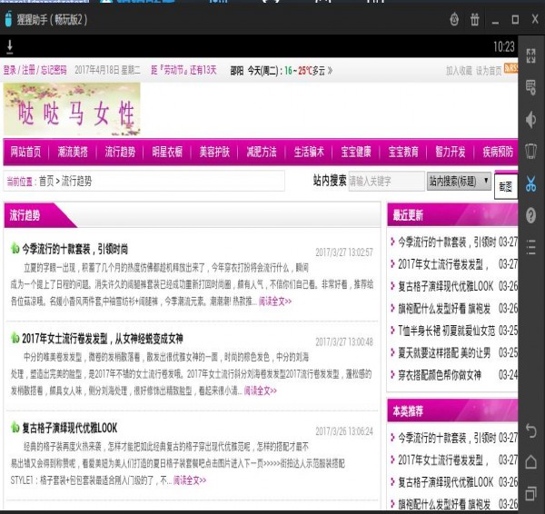The width and height of the screenshot is (545, 514).
Task: Click the volume speaker icon in sidebar
Action: tap(530, 120)
